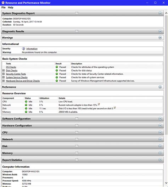Click the scrollbar up arrow
This screenshot has width=168, height=187.
[x=166, y=13]
